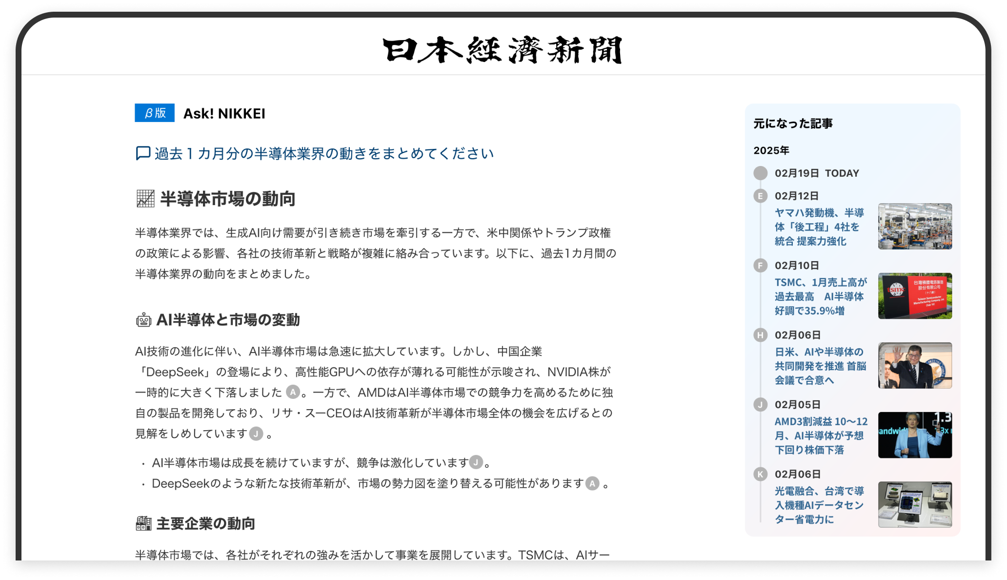Image resolution: width=1007 pixels, height=580 pixels.
Task: Click citation badge A after 下落しました
Action: 293,392
